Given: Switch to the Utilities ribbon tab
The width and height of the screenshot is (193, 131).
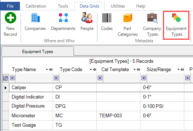Looking at the screenshot, I should click(x=118, y=6).
